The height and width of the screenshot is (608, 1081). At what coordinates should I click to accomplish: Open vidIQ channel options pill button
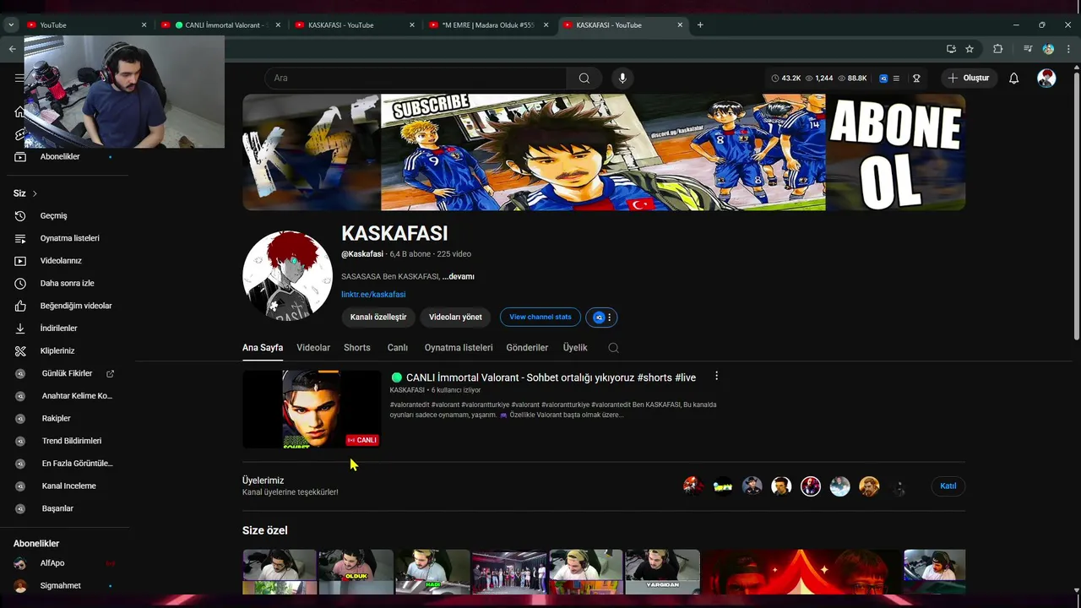click(601, 318)
